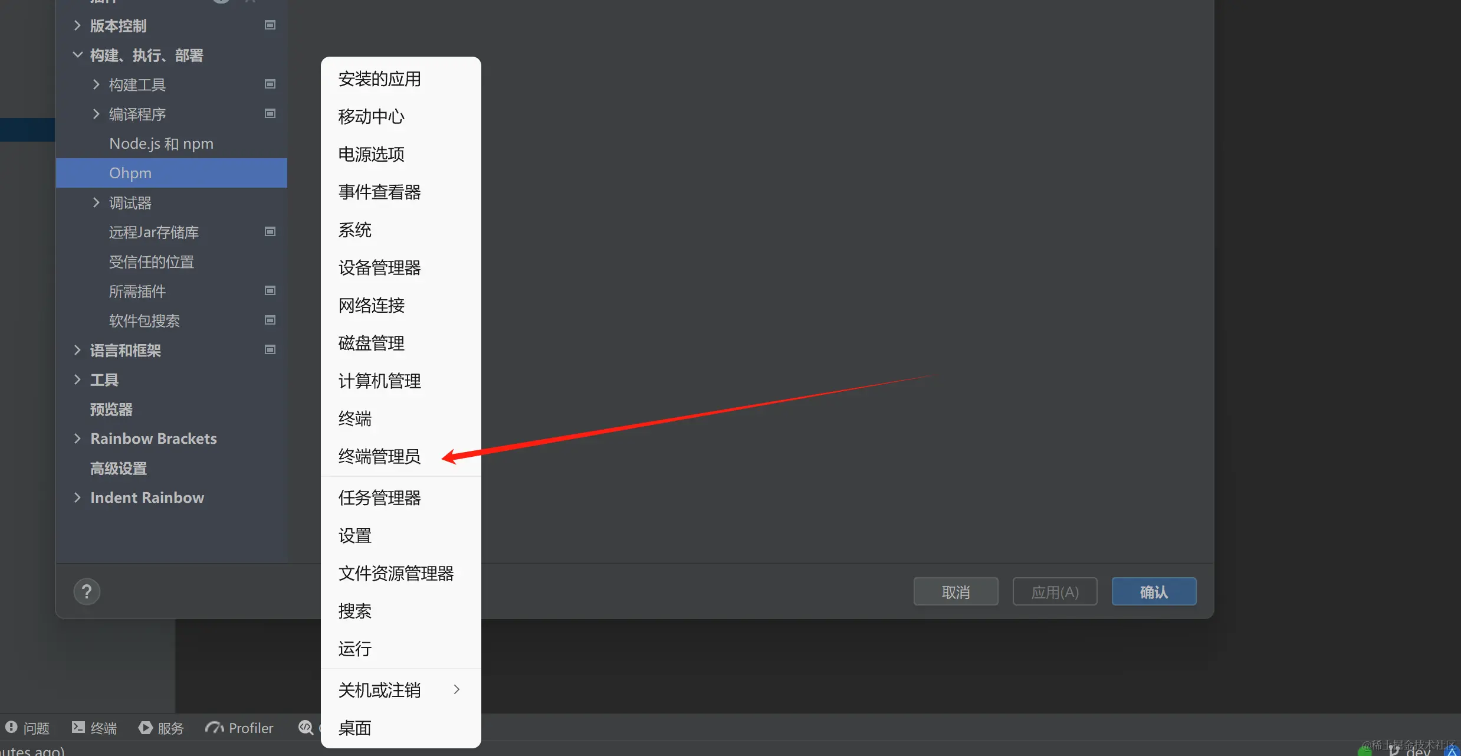This screenshot has height=756, width=1461.
Task: Open the 终端 tool window icon
Action: click(x=78, y=727)
